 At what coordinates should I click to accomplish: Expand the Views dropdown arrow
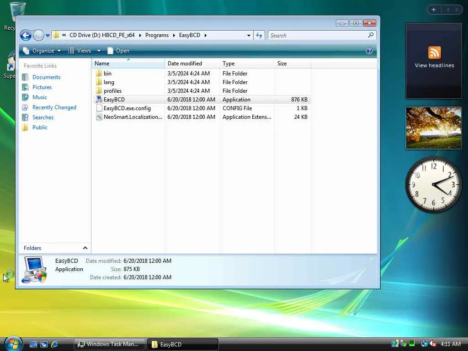pyautogui.click(x=99, y=51)
